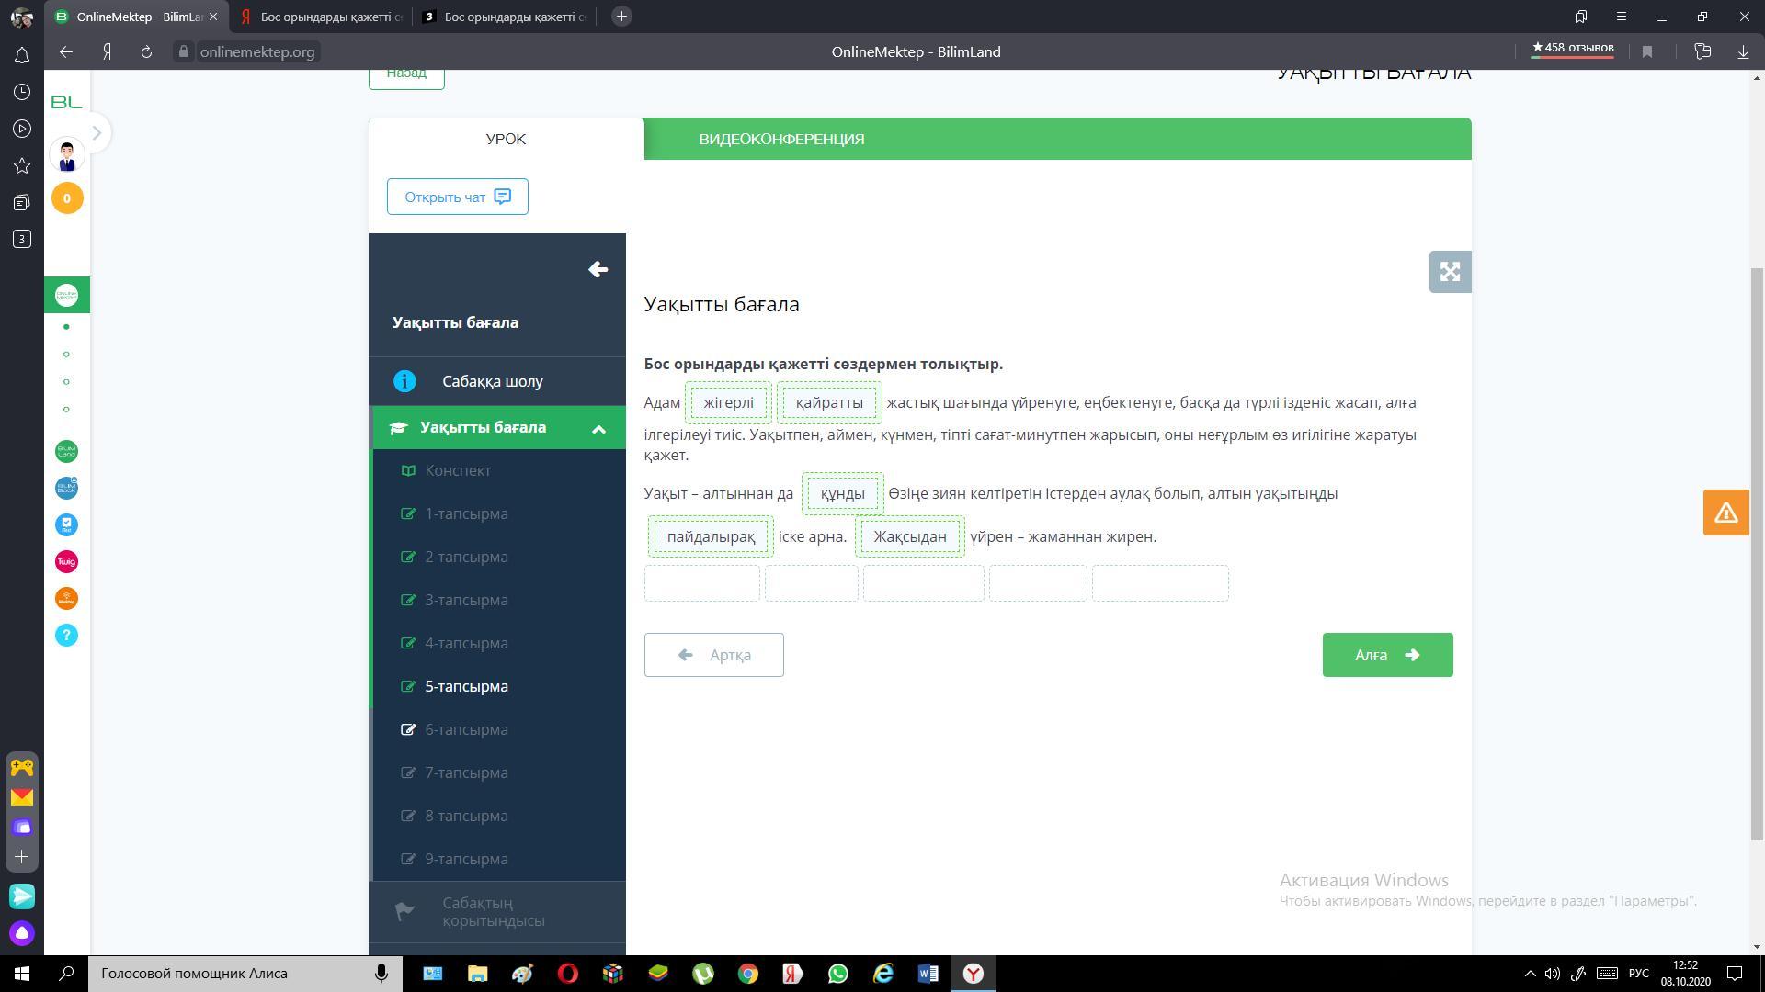
Task: Click the sidebar expand chevron arrow
Action: click(x=97, y=133)
